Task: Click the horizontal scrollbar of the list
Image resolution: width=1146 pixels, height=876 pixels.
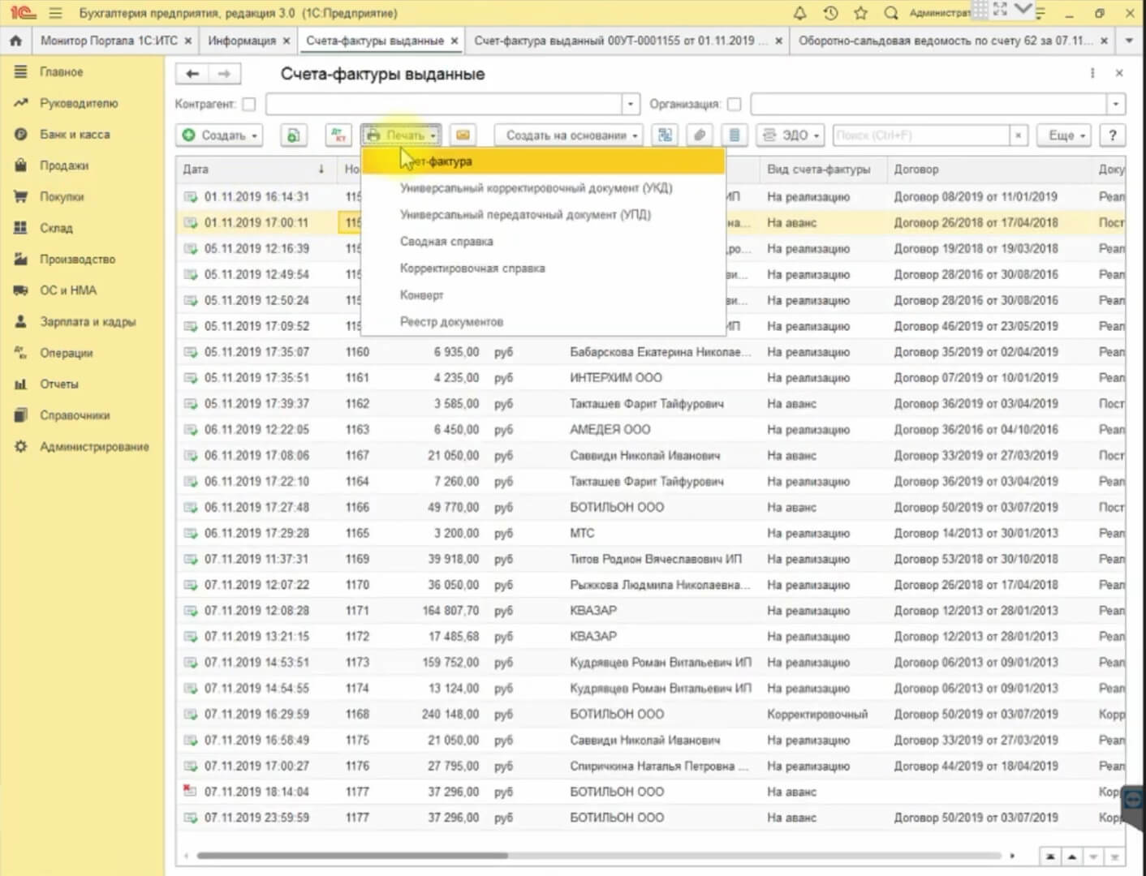Action: pyautogui.click(x=353, y=855)
